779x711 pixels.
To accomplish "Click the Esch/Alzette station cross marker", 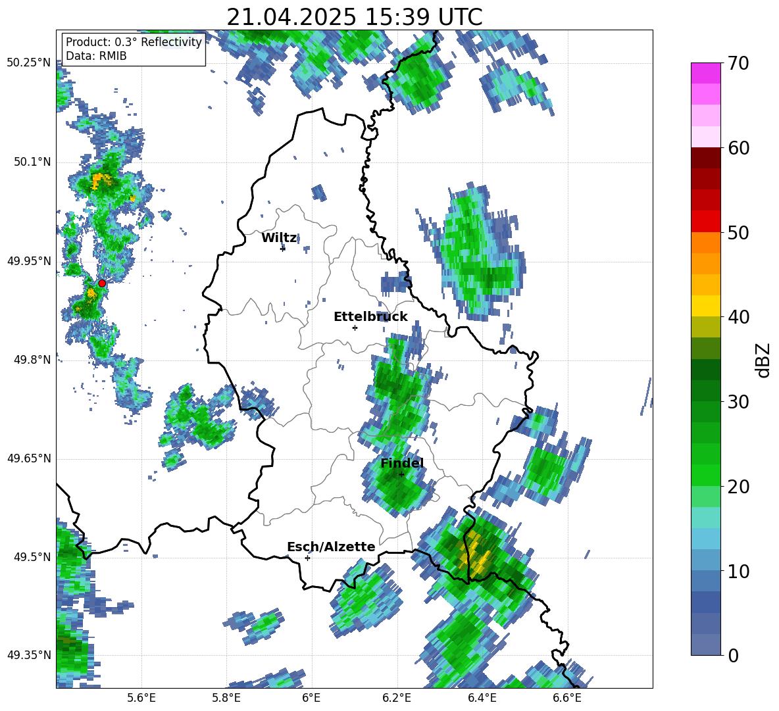I will click(x=307, y=558).
